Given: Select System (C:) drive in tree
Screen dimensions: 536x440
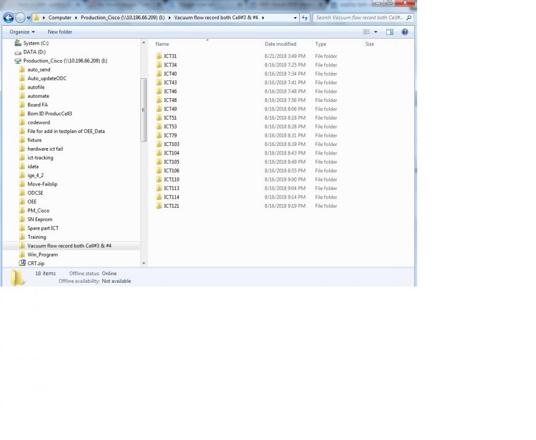Looking at the screenshot, I should pos(32,43).
